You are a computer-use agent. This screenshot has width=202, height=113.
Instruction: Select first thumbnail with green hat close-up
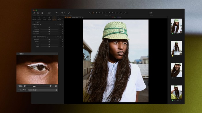tap(176, 26)
